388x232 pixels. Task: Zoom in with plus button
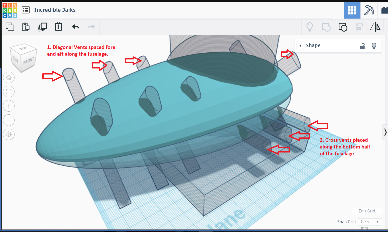(9, 106)
